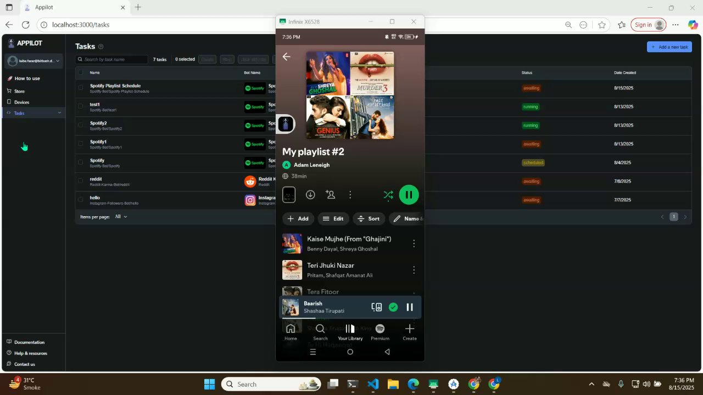
Task: Open Devices in Appilot sidebar
Action: click(x=21, y=102)
